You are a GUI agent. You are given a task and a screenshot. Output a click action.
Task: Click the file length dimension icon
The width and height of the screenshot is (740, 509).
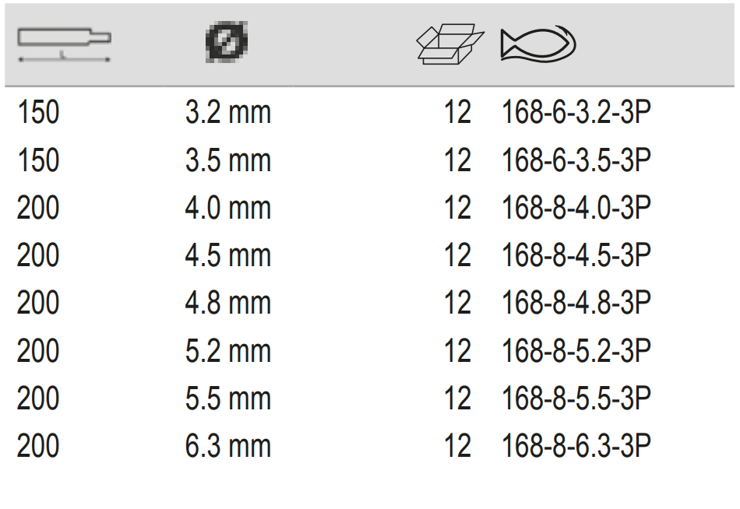64,45
